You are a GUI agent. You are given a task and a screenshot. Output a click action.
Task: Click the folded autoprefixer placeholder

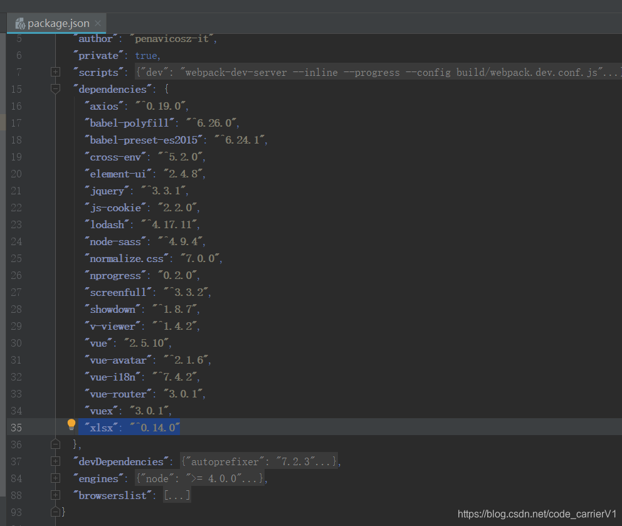258,461
